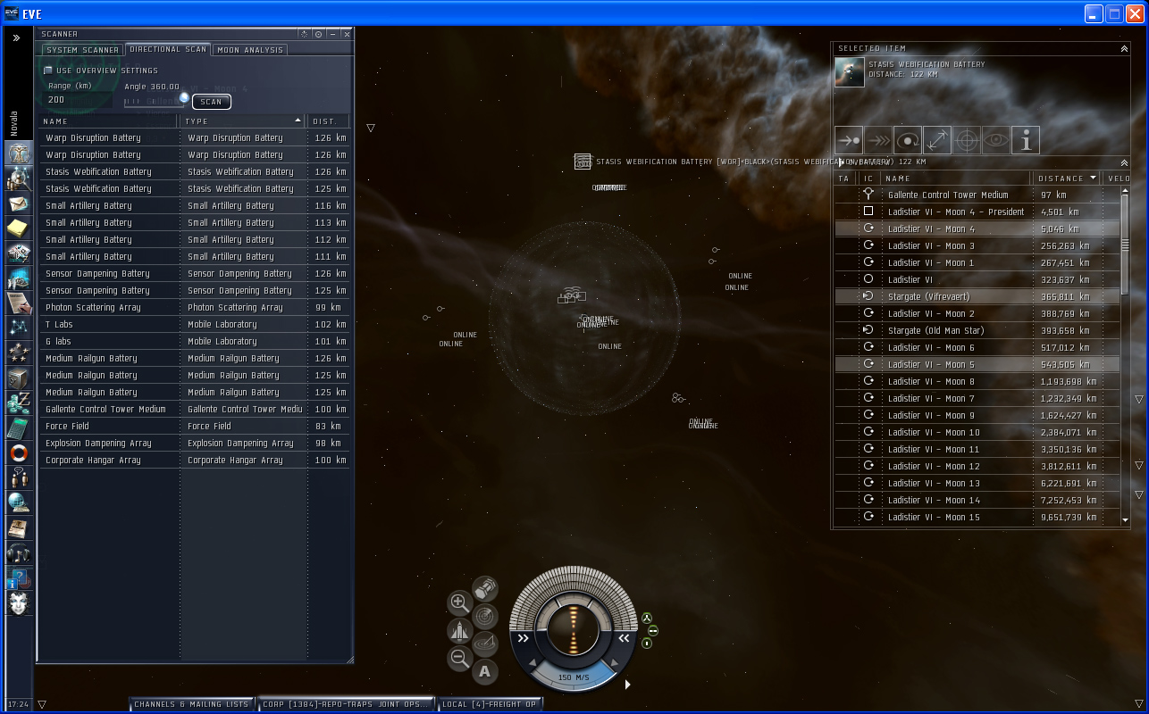Switch to Moon Analysis tab
Viewport: 1149px width, 714px height.
(x=250, y=50)
